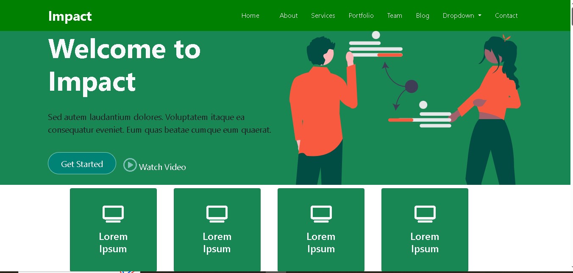The width and height of the screenshot is (573, 273).
Task: Open the Services menu item
Action: click(x=323, y=16)
